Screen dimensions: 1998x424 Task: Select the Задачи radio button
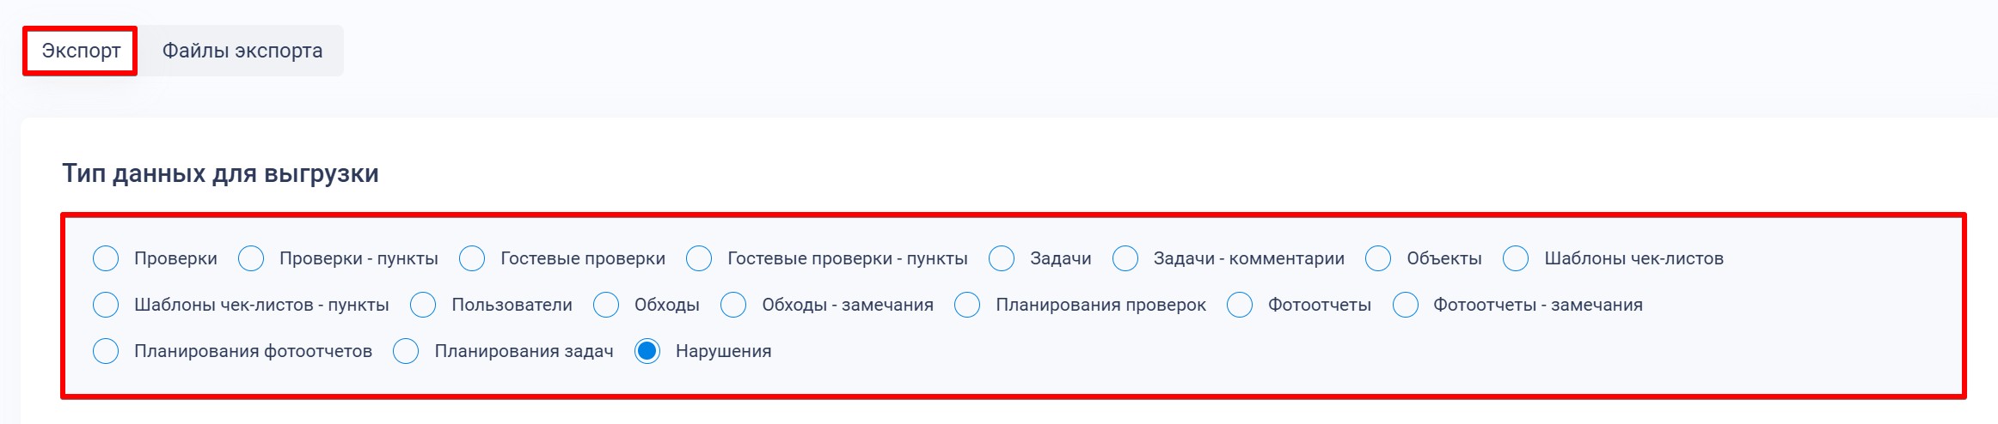click(1002, 258)
